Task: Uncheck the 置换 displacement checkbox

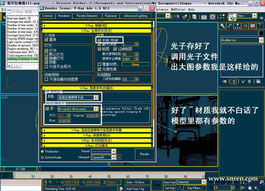Action: click(x=46, y=40)
